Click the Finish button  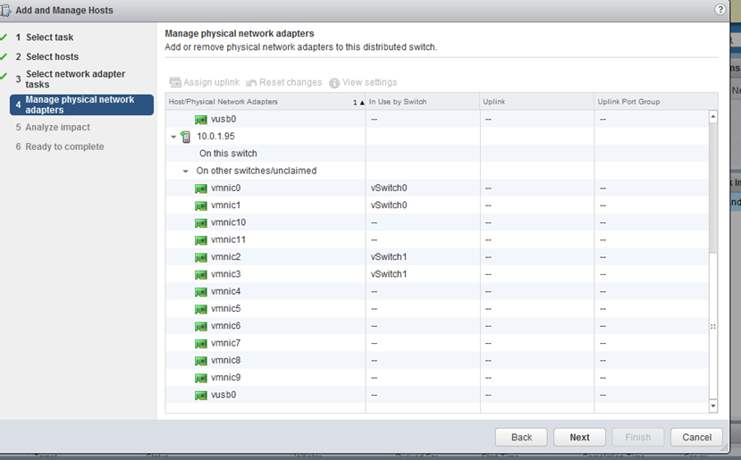tap(638, 438)
